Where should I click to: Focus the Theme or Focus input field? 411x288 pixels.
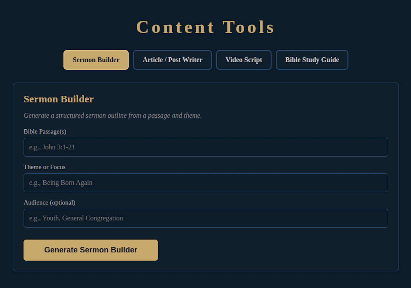pyautogui.click(x=206, y=183)
